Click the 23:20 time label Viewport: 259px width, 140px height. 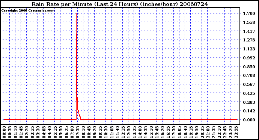tap(230, 133)
